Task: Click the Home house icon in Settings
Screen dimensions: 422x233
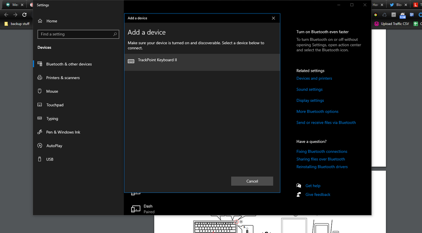Action: [x=40, y=21]
